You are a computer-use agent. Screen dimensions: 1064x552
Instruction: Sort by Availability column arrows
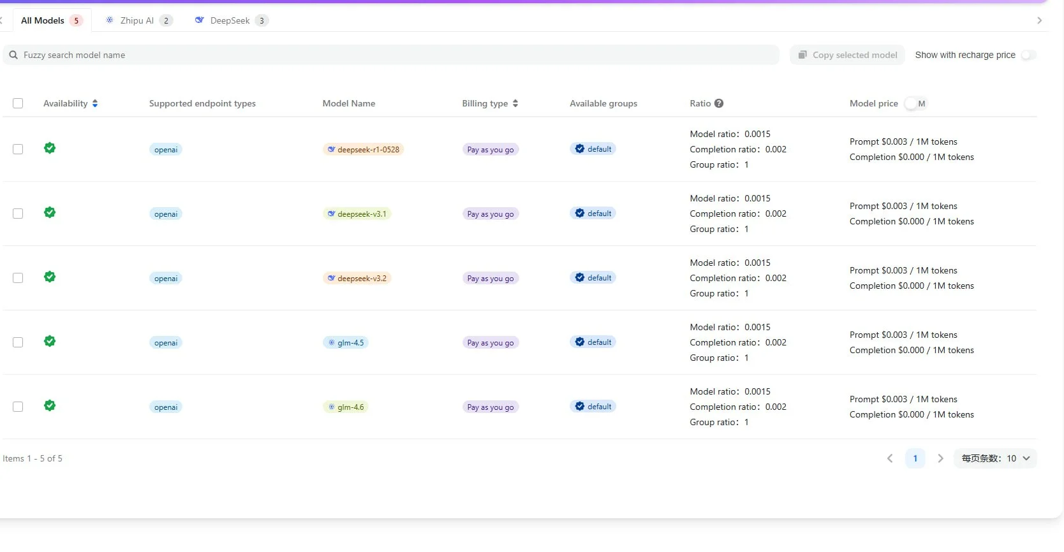pyautogui.click(x=95, y=103)
